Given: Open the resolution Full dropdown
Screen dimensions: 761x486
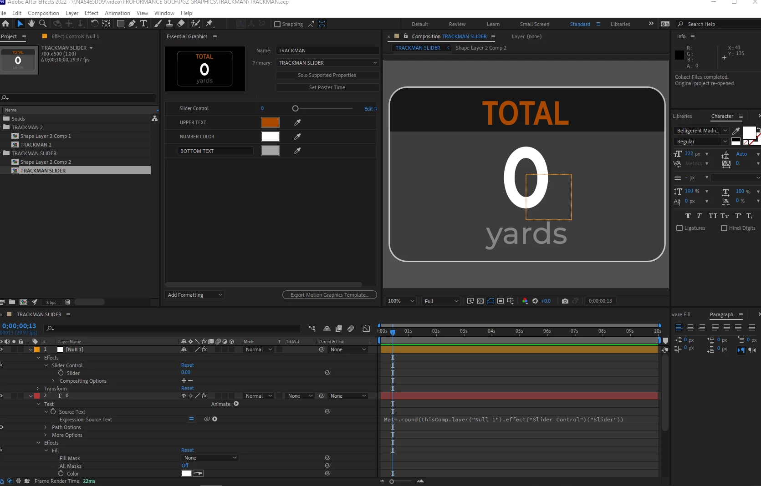Looking at the screenshot, I should click(441, 301).
